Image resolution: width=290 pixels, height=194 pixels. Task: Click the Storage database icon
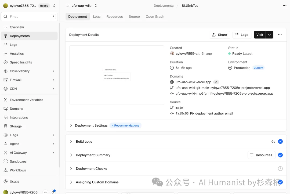pos(6,126)
